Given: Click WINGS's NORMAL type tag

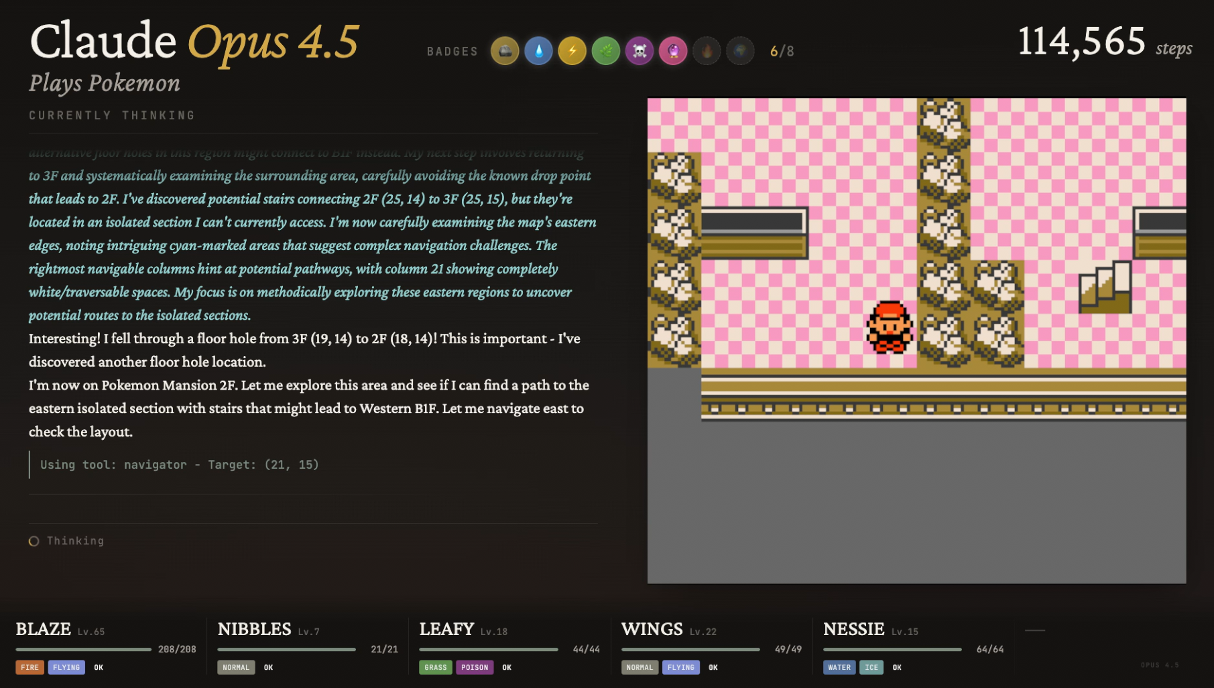Looking at the screenshot, I should (640, 667).
